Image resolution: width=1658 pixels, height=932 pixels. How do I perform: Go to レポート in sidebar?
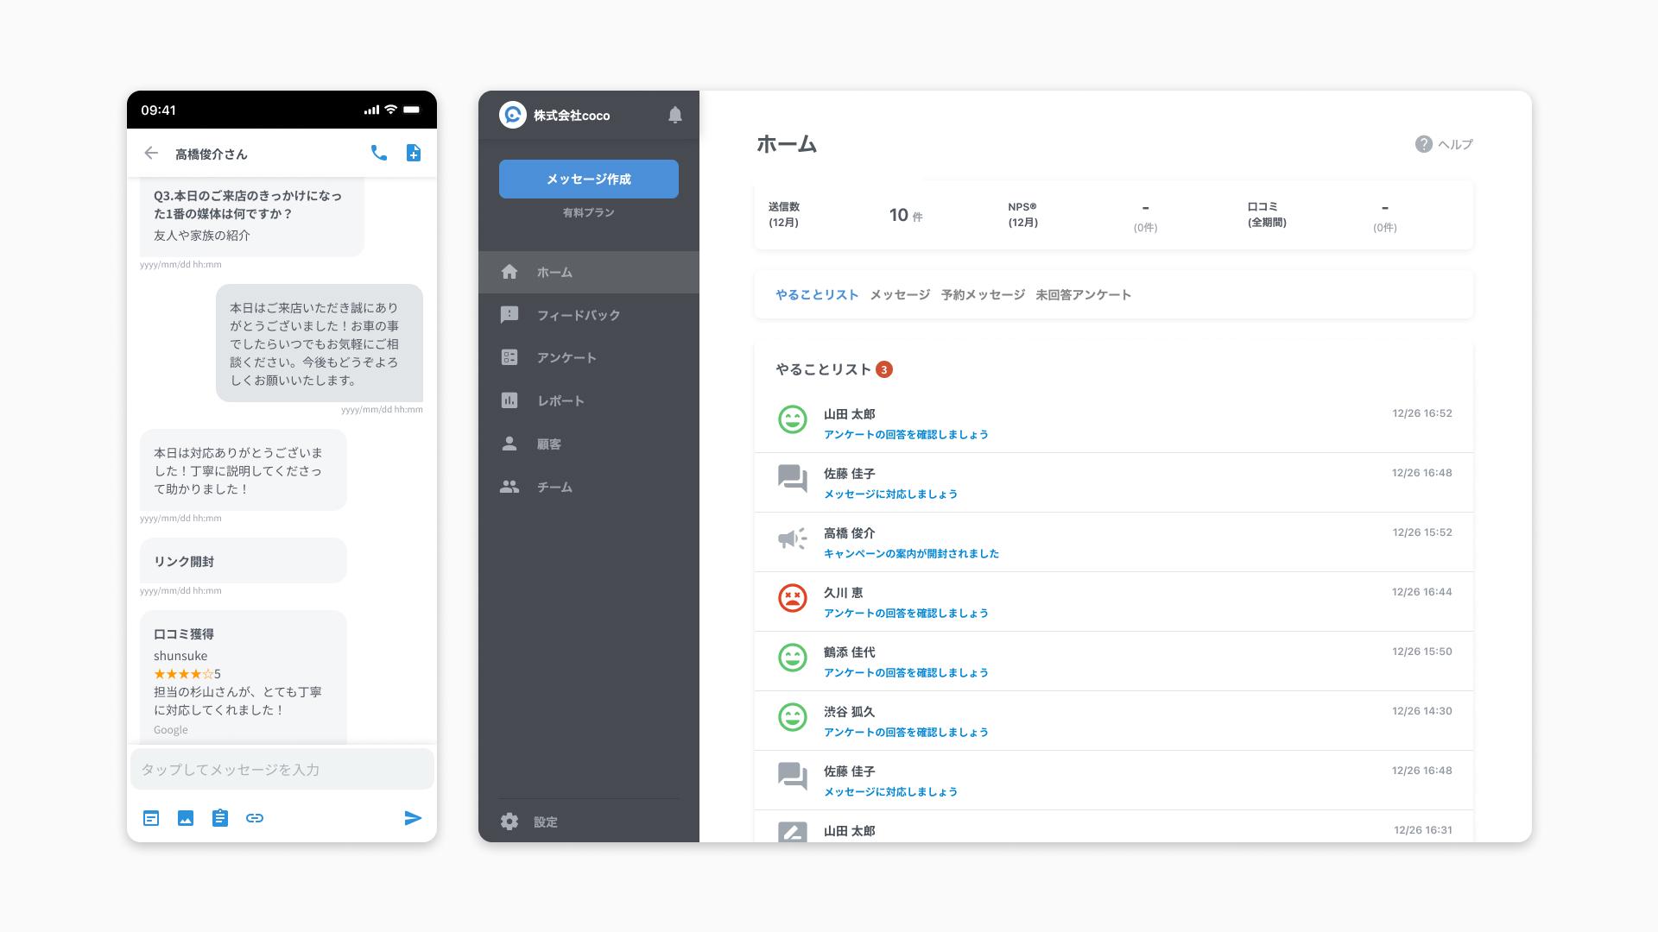point(560,400)
